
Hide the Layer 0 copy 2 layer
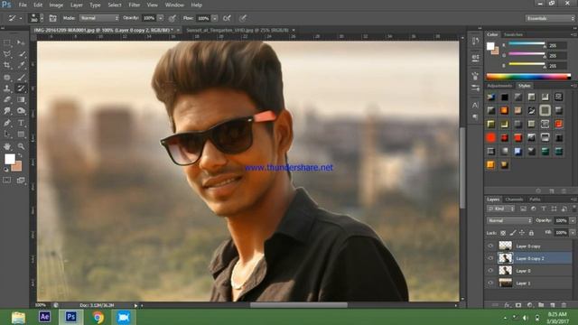tap(490, 258)
